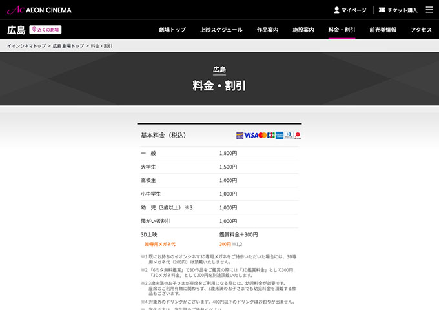Open 施設案内 tab
Image resolution: width=439 pixels, height=310 pixels.
(x=303, y=30)
